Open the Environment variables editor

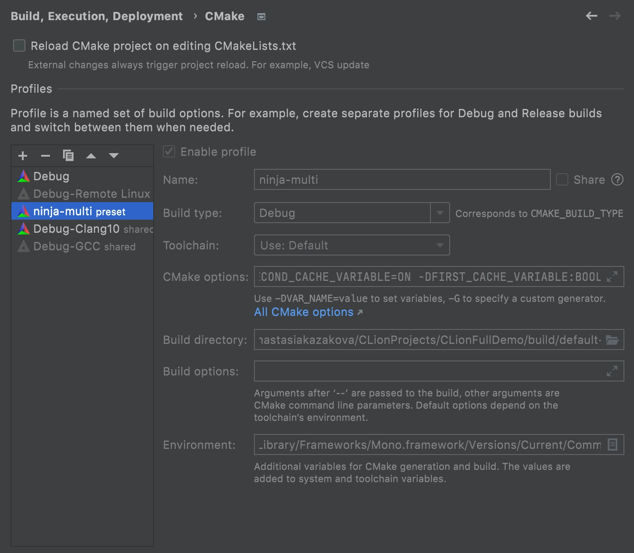coord(613,444)
